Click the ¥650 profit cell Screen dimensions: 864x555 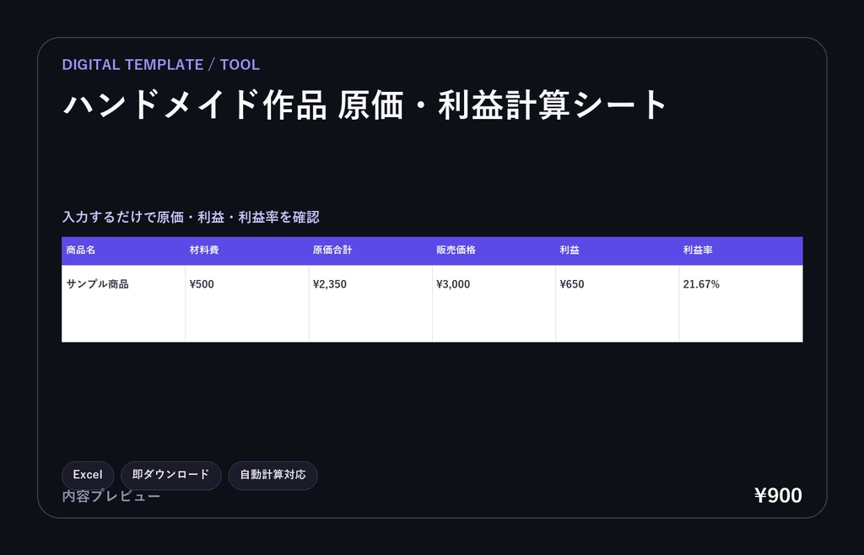pyautogui.click(x=617, y=304)
